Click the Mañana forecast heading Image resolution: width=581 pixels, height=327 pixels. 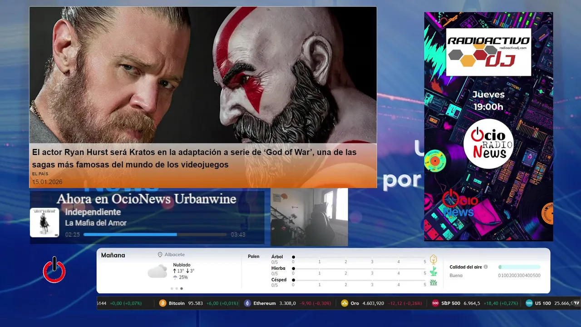click(113, 255)
